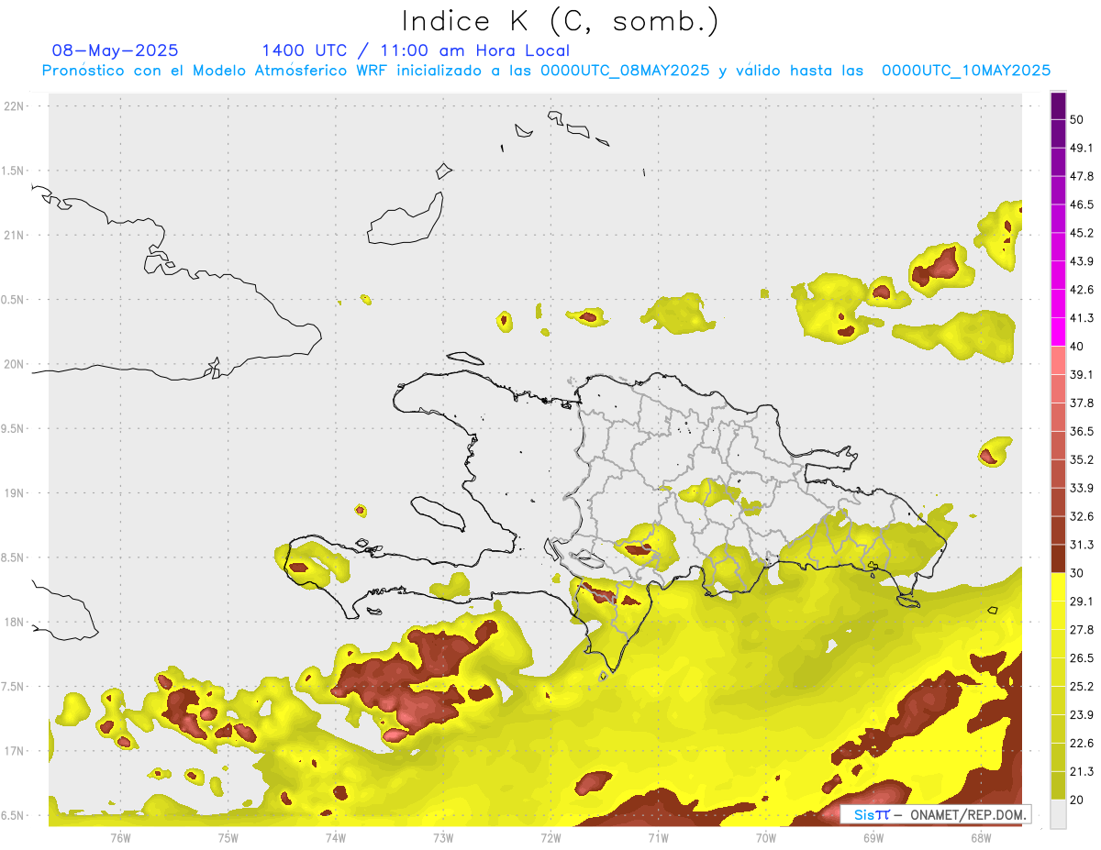The width and height of the screenshot is (1101, 850).
Task: Click the colorbar value '45.2'
Action: 1082,234
